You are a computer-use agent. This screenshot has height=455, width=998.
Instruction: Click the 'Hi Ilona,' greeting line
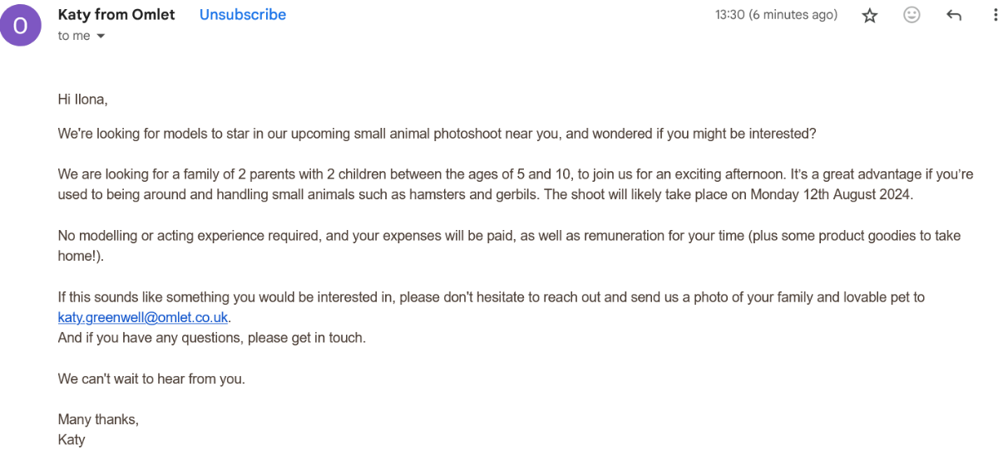83,100
